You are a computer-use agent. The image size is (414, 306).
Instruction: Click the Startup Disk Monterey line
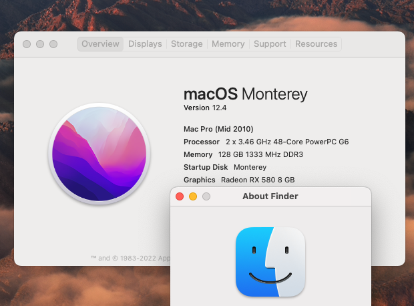pyautogui.click(x=225, y=167)
